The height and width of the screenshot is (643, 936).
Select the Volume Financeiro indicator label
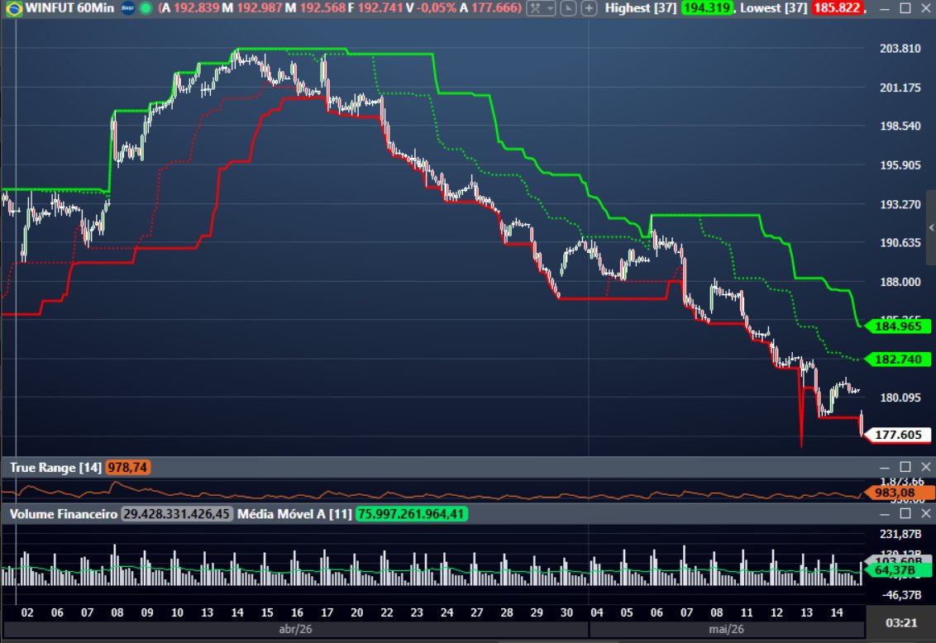64,514
